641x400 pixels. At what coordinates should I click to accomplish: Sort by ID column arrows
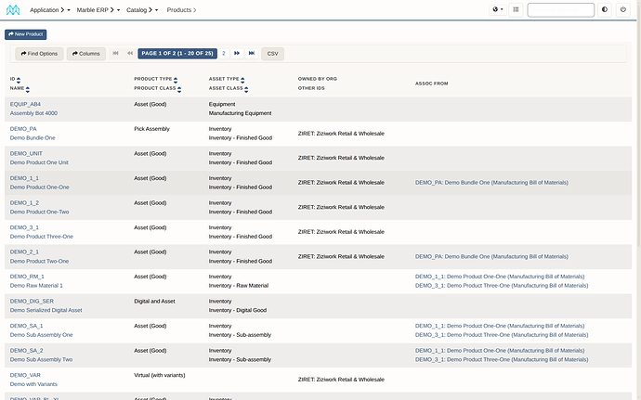pos(19,80)
